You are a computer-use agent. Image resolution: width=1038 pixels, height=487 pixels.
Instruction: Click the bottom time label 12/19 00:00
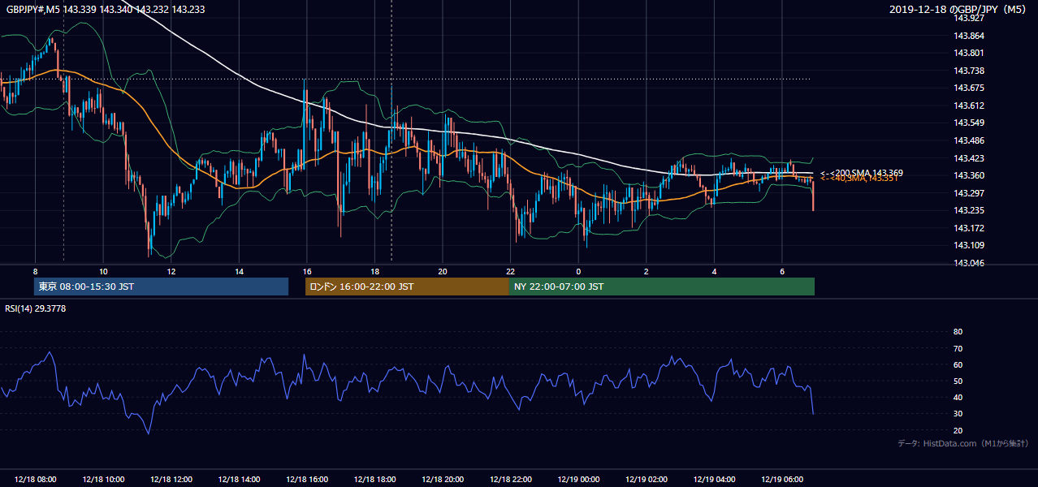click(x=578, y=480)
